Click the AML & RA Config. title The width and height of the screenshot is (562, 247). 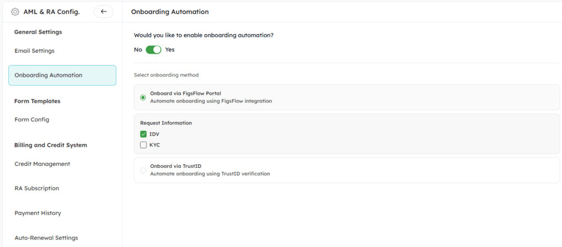[x=52, y=12]
